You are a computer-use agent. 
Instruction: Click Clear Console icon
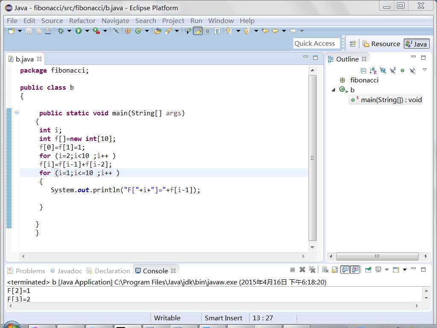click(325, 270)
